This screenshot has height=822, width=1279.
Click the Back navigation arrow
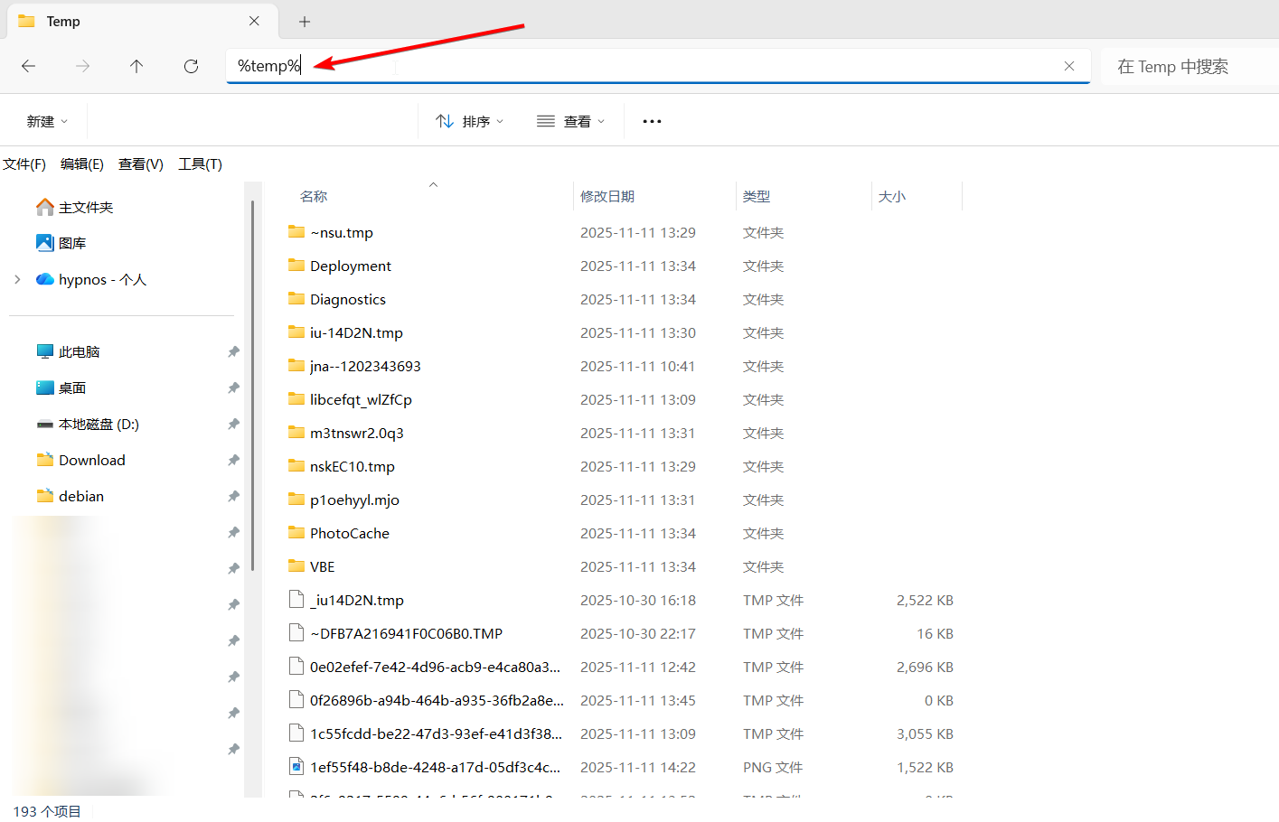(x=29, y=66)
